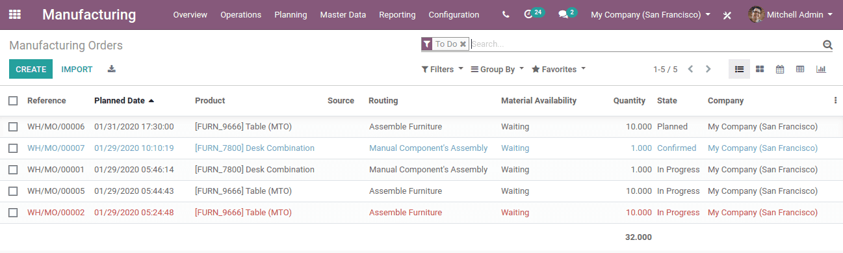Open the Operations menu
The width and height of the screenshot is (843, 253).
240,14
